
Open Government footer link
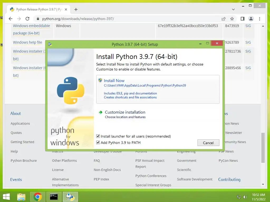pyautogui.click(x=187, y=160)
